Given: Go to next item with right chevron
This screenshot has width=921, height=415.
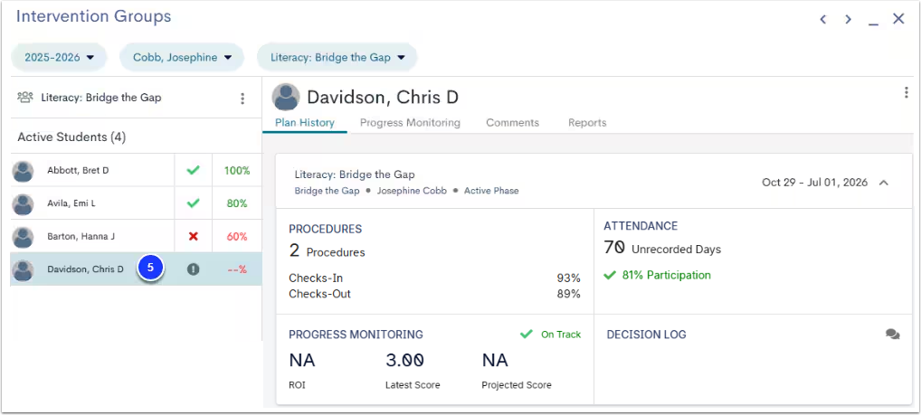Looking at the screenshot, I should point(848,19).
